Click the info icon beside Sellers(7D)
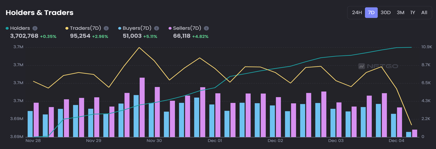436x149 pixels. [x=206, y=28]
